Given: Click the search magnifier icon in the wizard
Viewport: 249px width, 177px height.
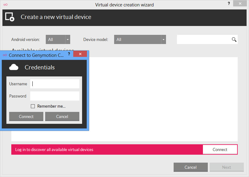Looking at the screenshot, I should pyautogui.click(x=234, y=39).
